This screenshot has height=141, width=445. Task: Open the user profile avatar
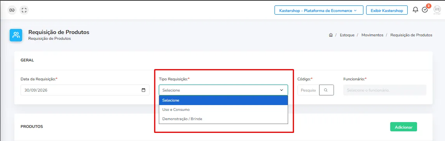(x=437, y=10)
